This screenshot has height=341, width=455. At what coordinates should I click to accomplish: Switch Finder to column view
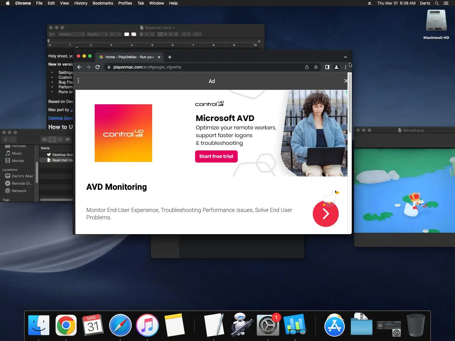coord(60,140)
